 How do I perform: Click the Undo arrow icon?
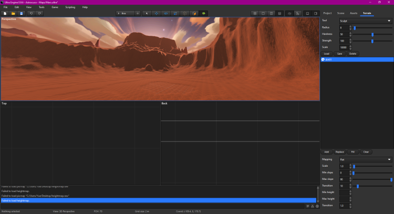click(31, 13)
